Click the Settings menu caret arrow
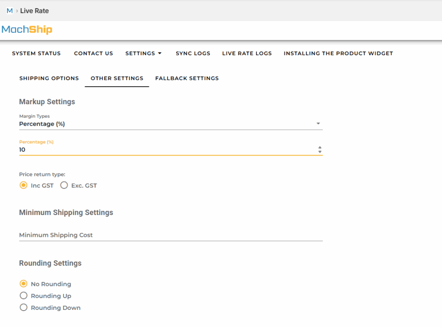The image size is (442, 327). (x=160, y=53)
